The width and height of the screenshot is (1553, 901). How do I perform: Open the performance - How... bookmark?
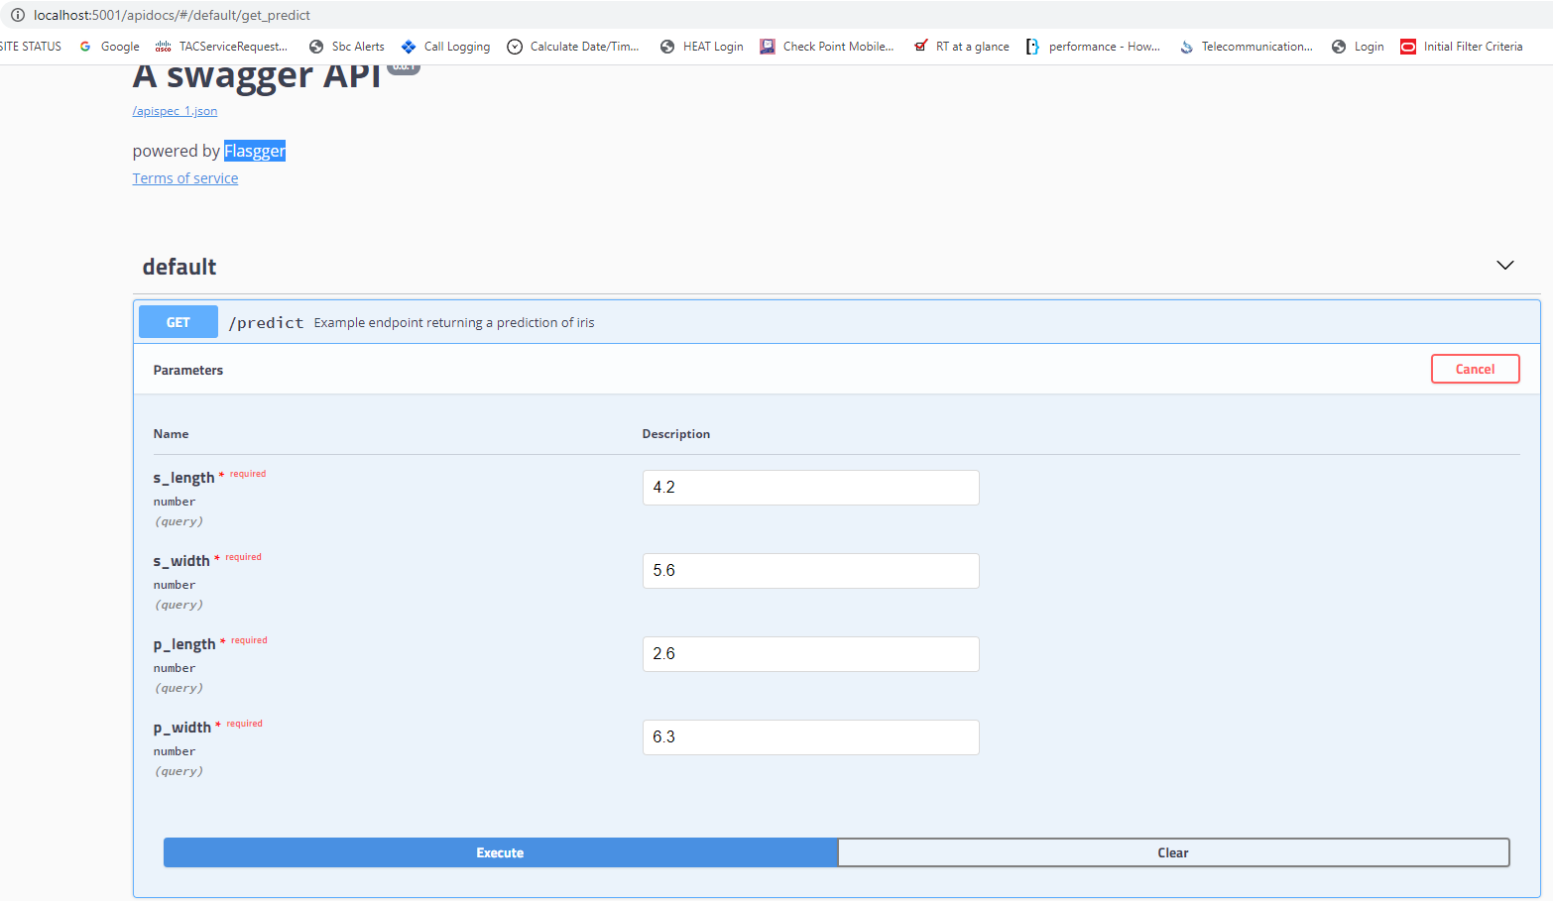tap(1093, 47)
